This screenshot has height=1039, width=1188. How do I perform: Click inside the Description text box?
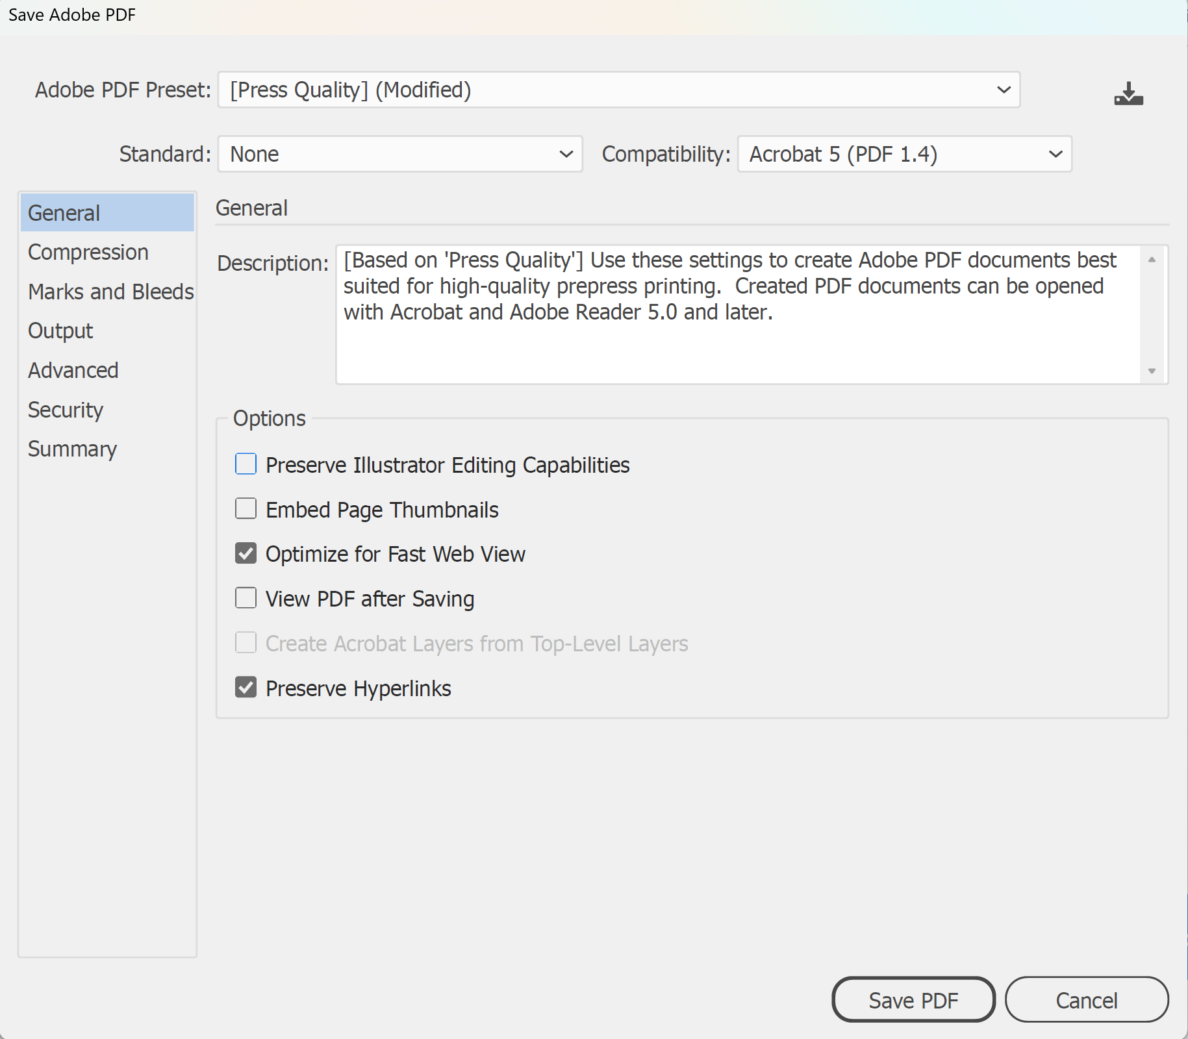(x=738, y=314)
